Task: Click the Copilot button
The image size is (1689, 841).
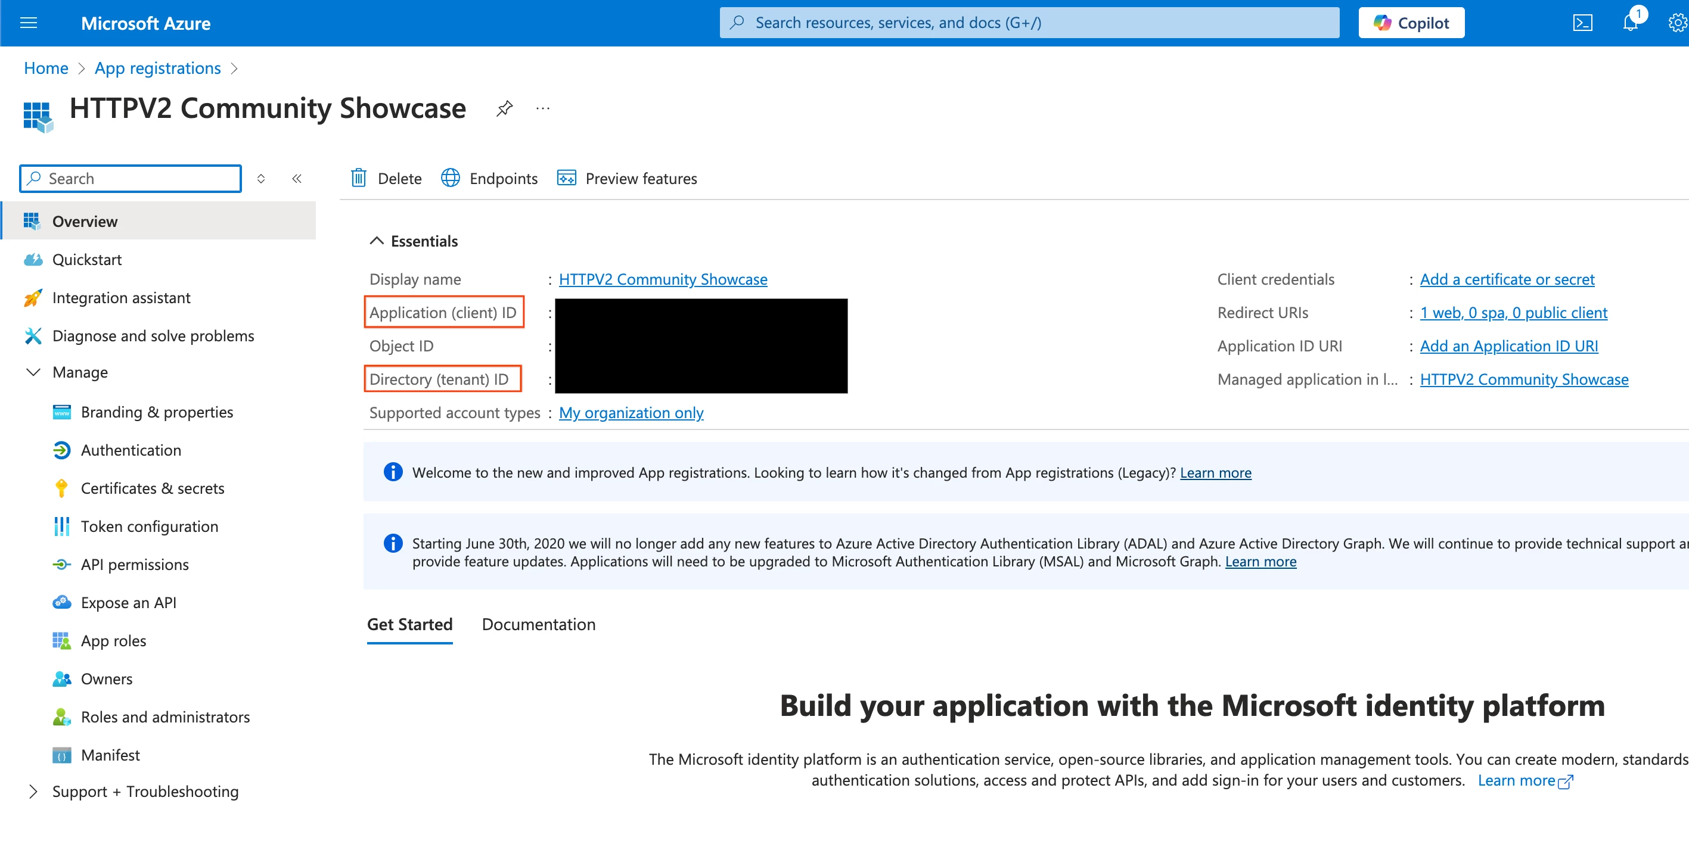Action: coord(1411,23)
